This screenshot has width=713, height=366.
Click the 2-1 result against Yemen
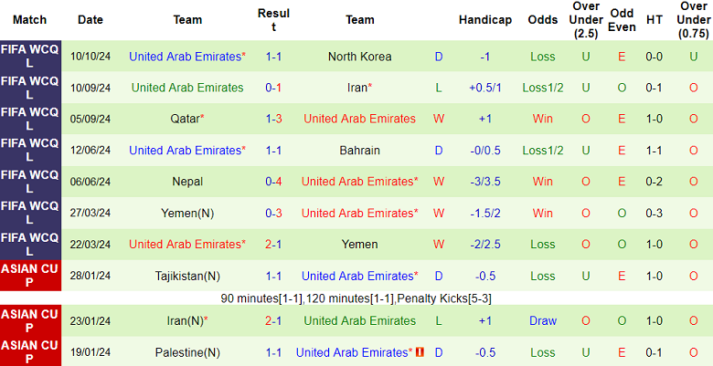point(273,245)
